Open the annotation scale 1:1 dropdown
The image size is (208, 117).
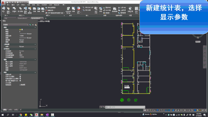tap(181, 110)
